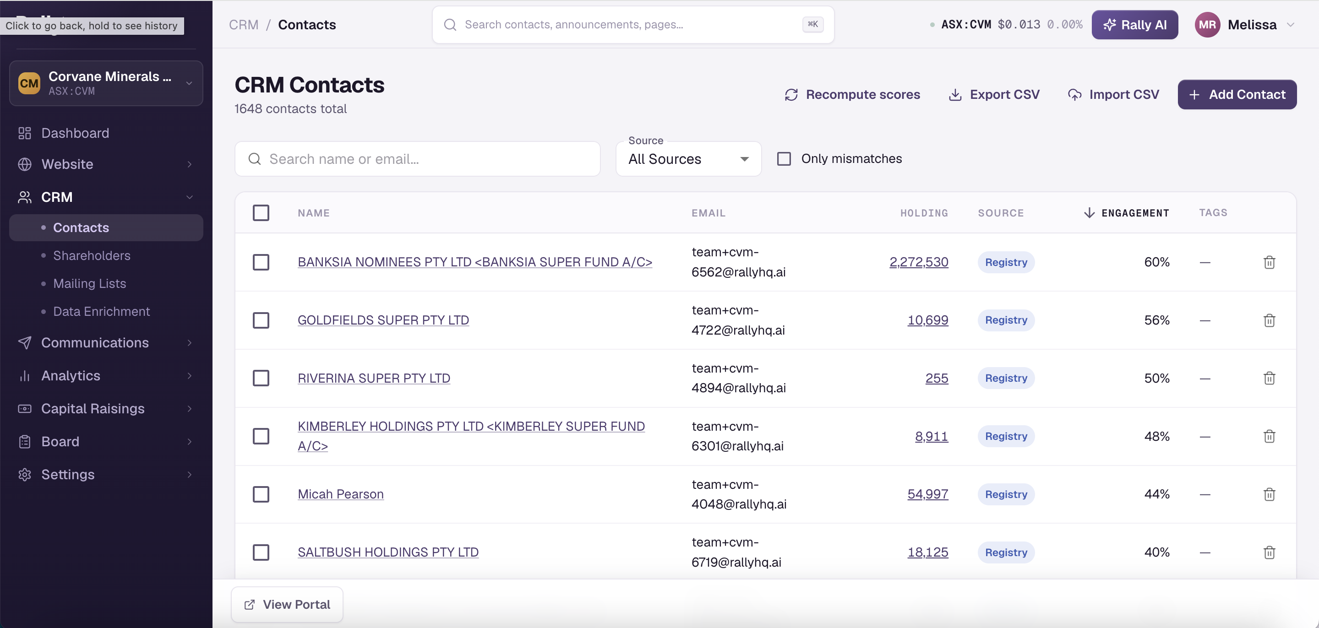Image resolution: width=1319 pixels, height=628 pixels.
Task: Go to Shareholders in CRM menu
Action: pos(92,255)
